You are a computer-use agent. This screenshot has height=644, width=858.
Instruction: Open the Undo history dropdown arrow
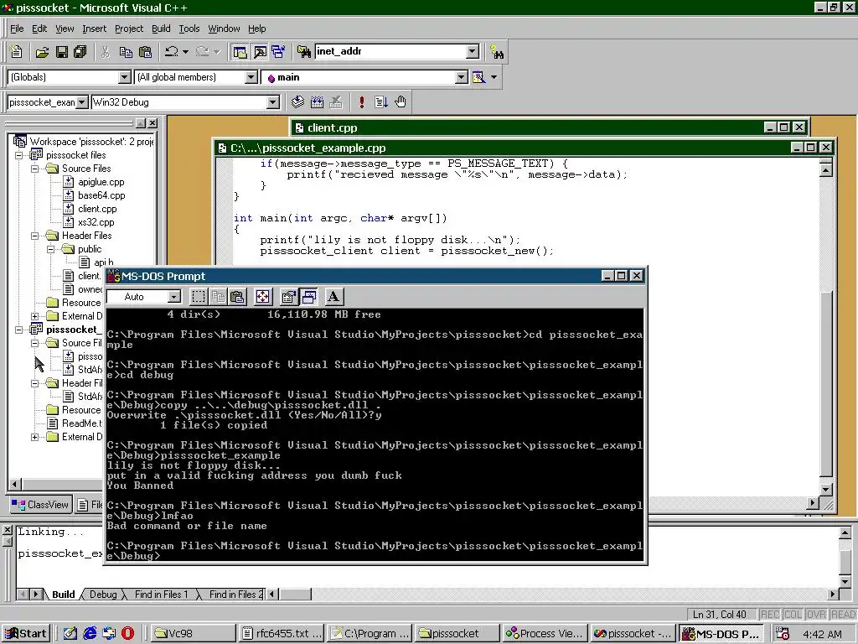(x=185, y=51)
